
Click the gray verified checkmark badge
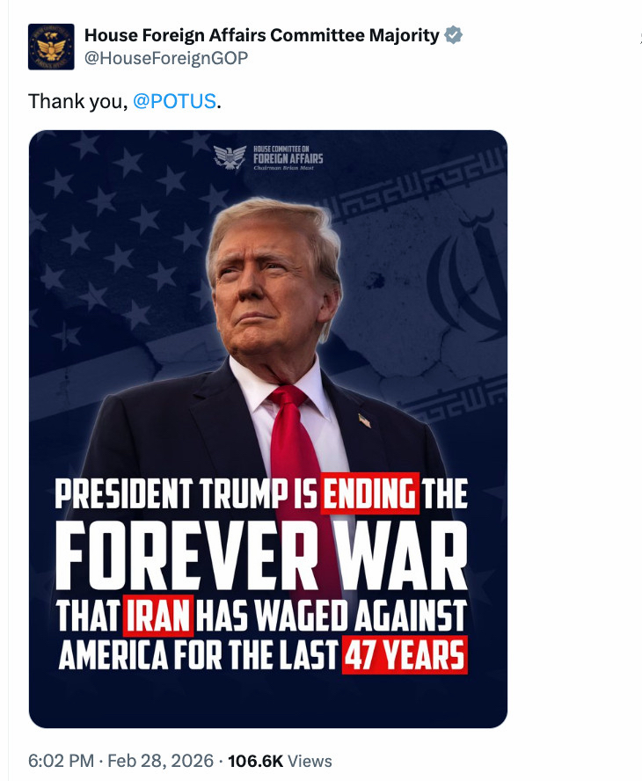(453, 35)
